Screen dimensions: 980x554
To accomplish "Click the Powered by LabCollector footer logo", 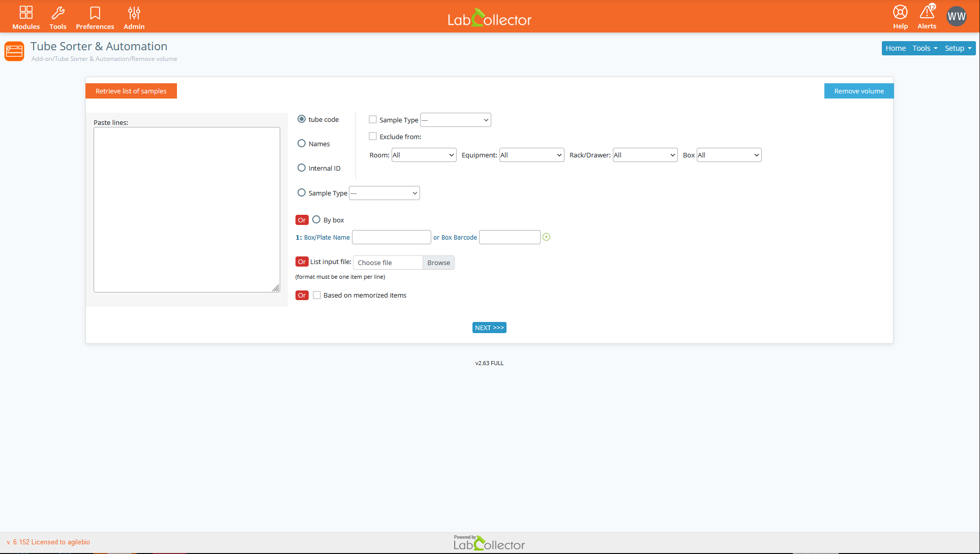I will tap(489, 543).
